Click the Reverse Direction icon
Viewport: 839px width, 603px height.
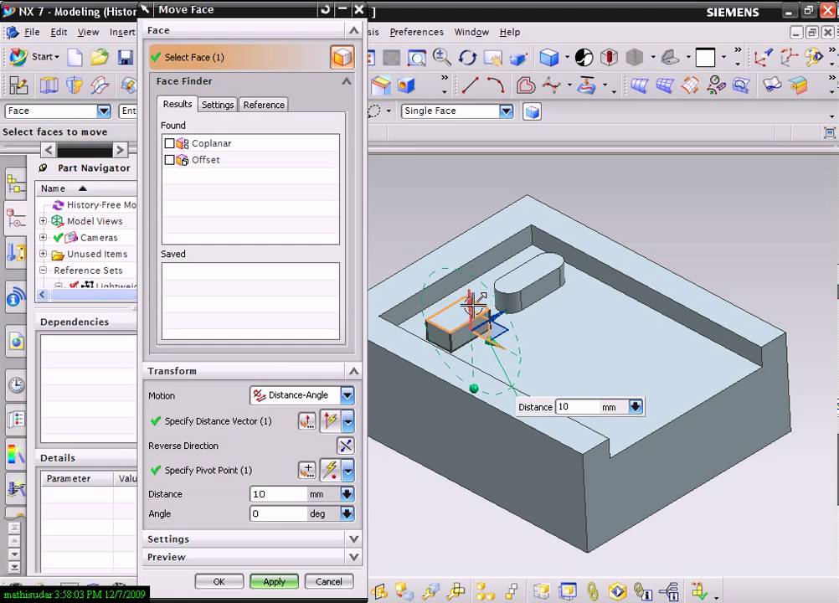(x=346, y=446)
